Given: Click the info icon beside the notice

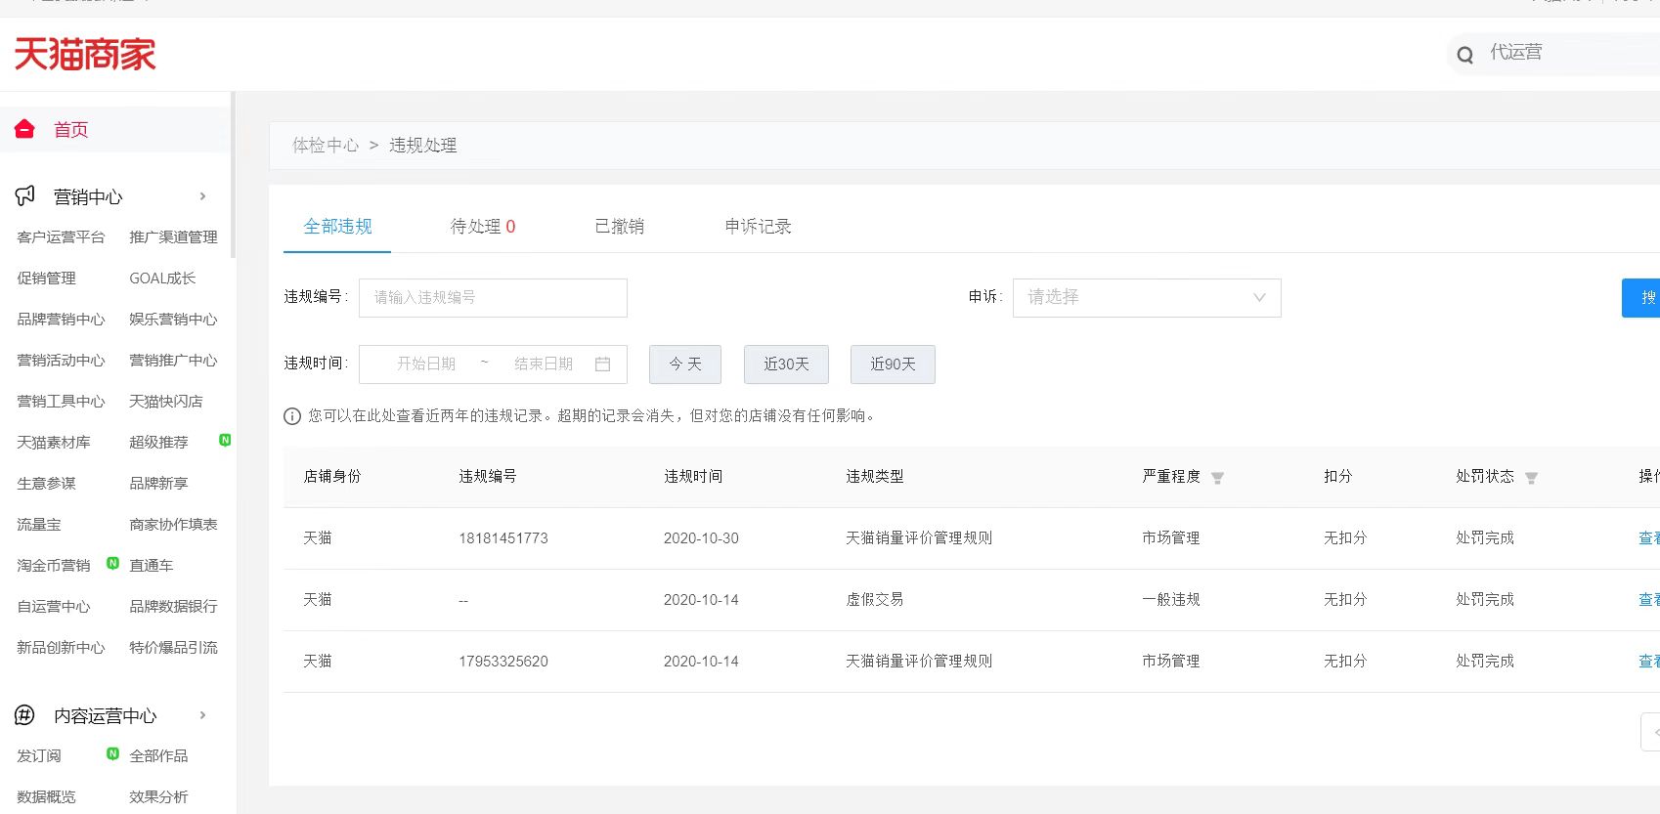Looking at the screenshot, I should coord(292,416).
